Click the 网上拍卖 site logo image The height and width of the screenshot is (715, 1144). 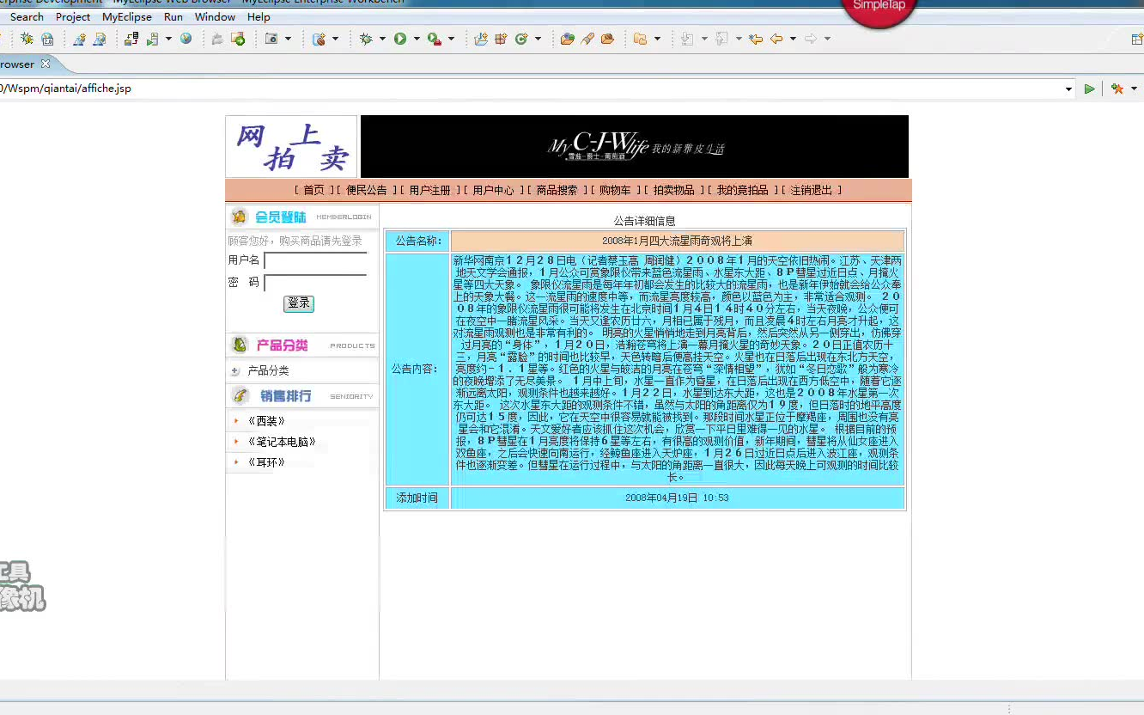tap(291, 147)
